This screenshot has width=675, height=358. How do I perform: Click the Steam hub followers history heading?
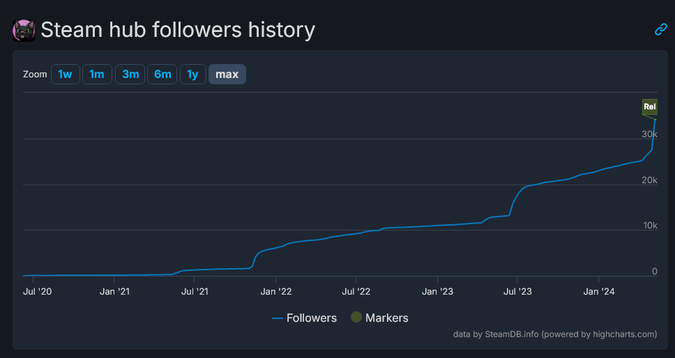pos(178,30)
